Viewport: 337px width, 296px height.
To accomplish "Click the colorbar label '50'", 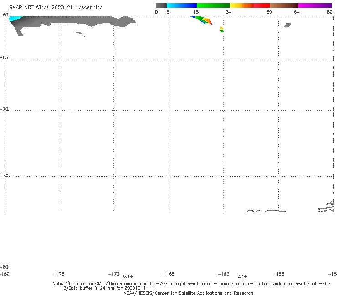I will point(269,12).
